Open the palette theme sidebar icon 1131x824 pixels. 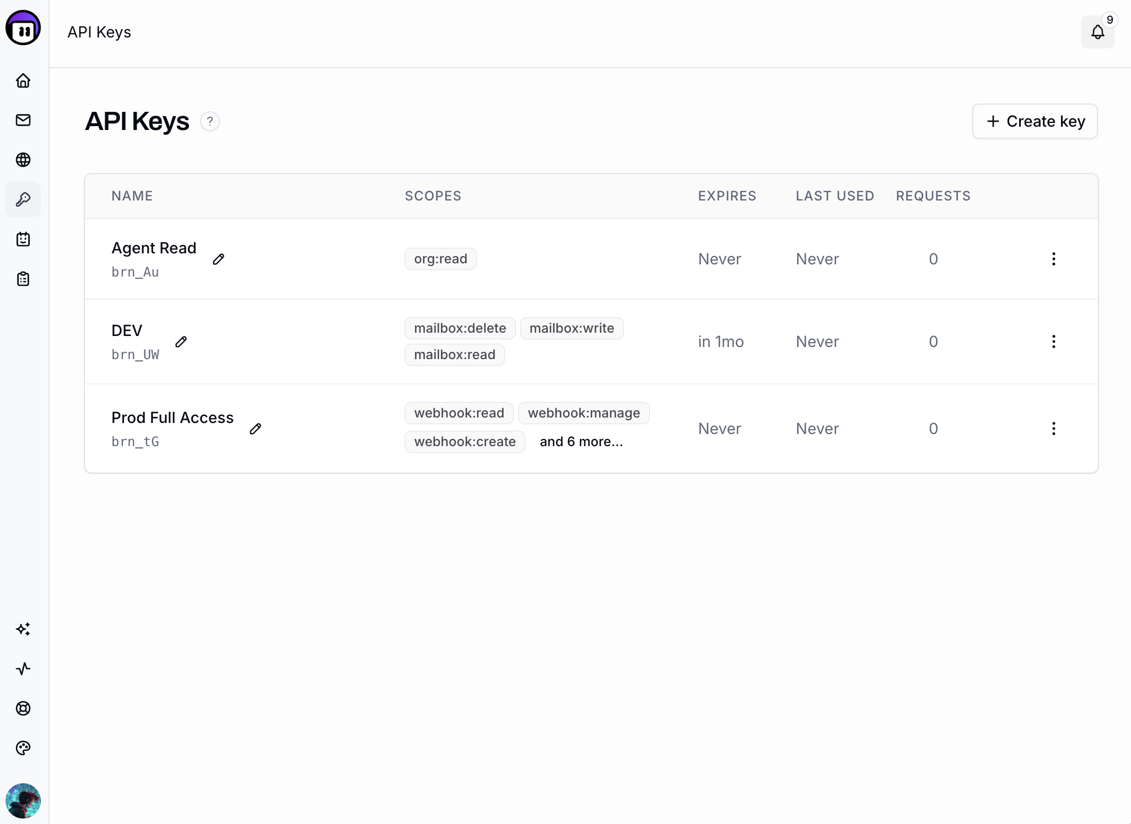click(23, 748)
